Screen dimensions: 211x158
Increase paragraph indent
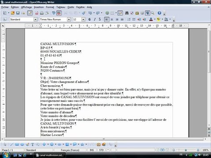[144, 19]
